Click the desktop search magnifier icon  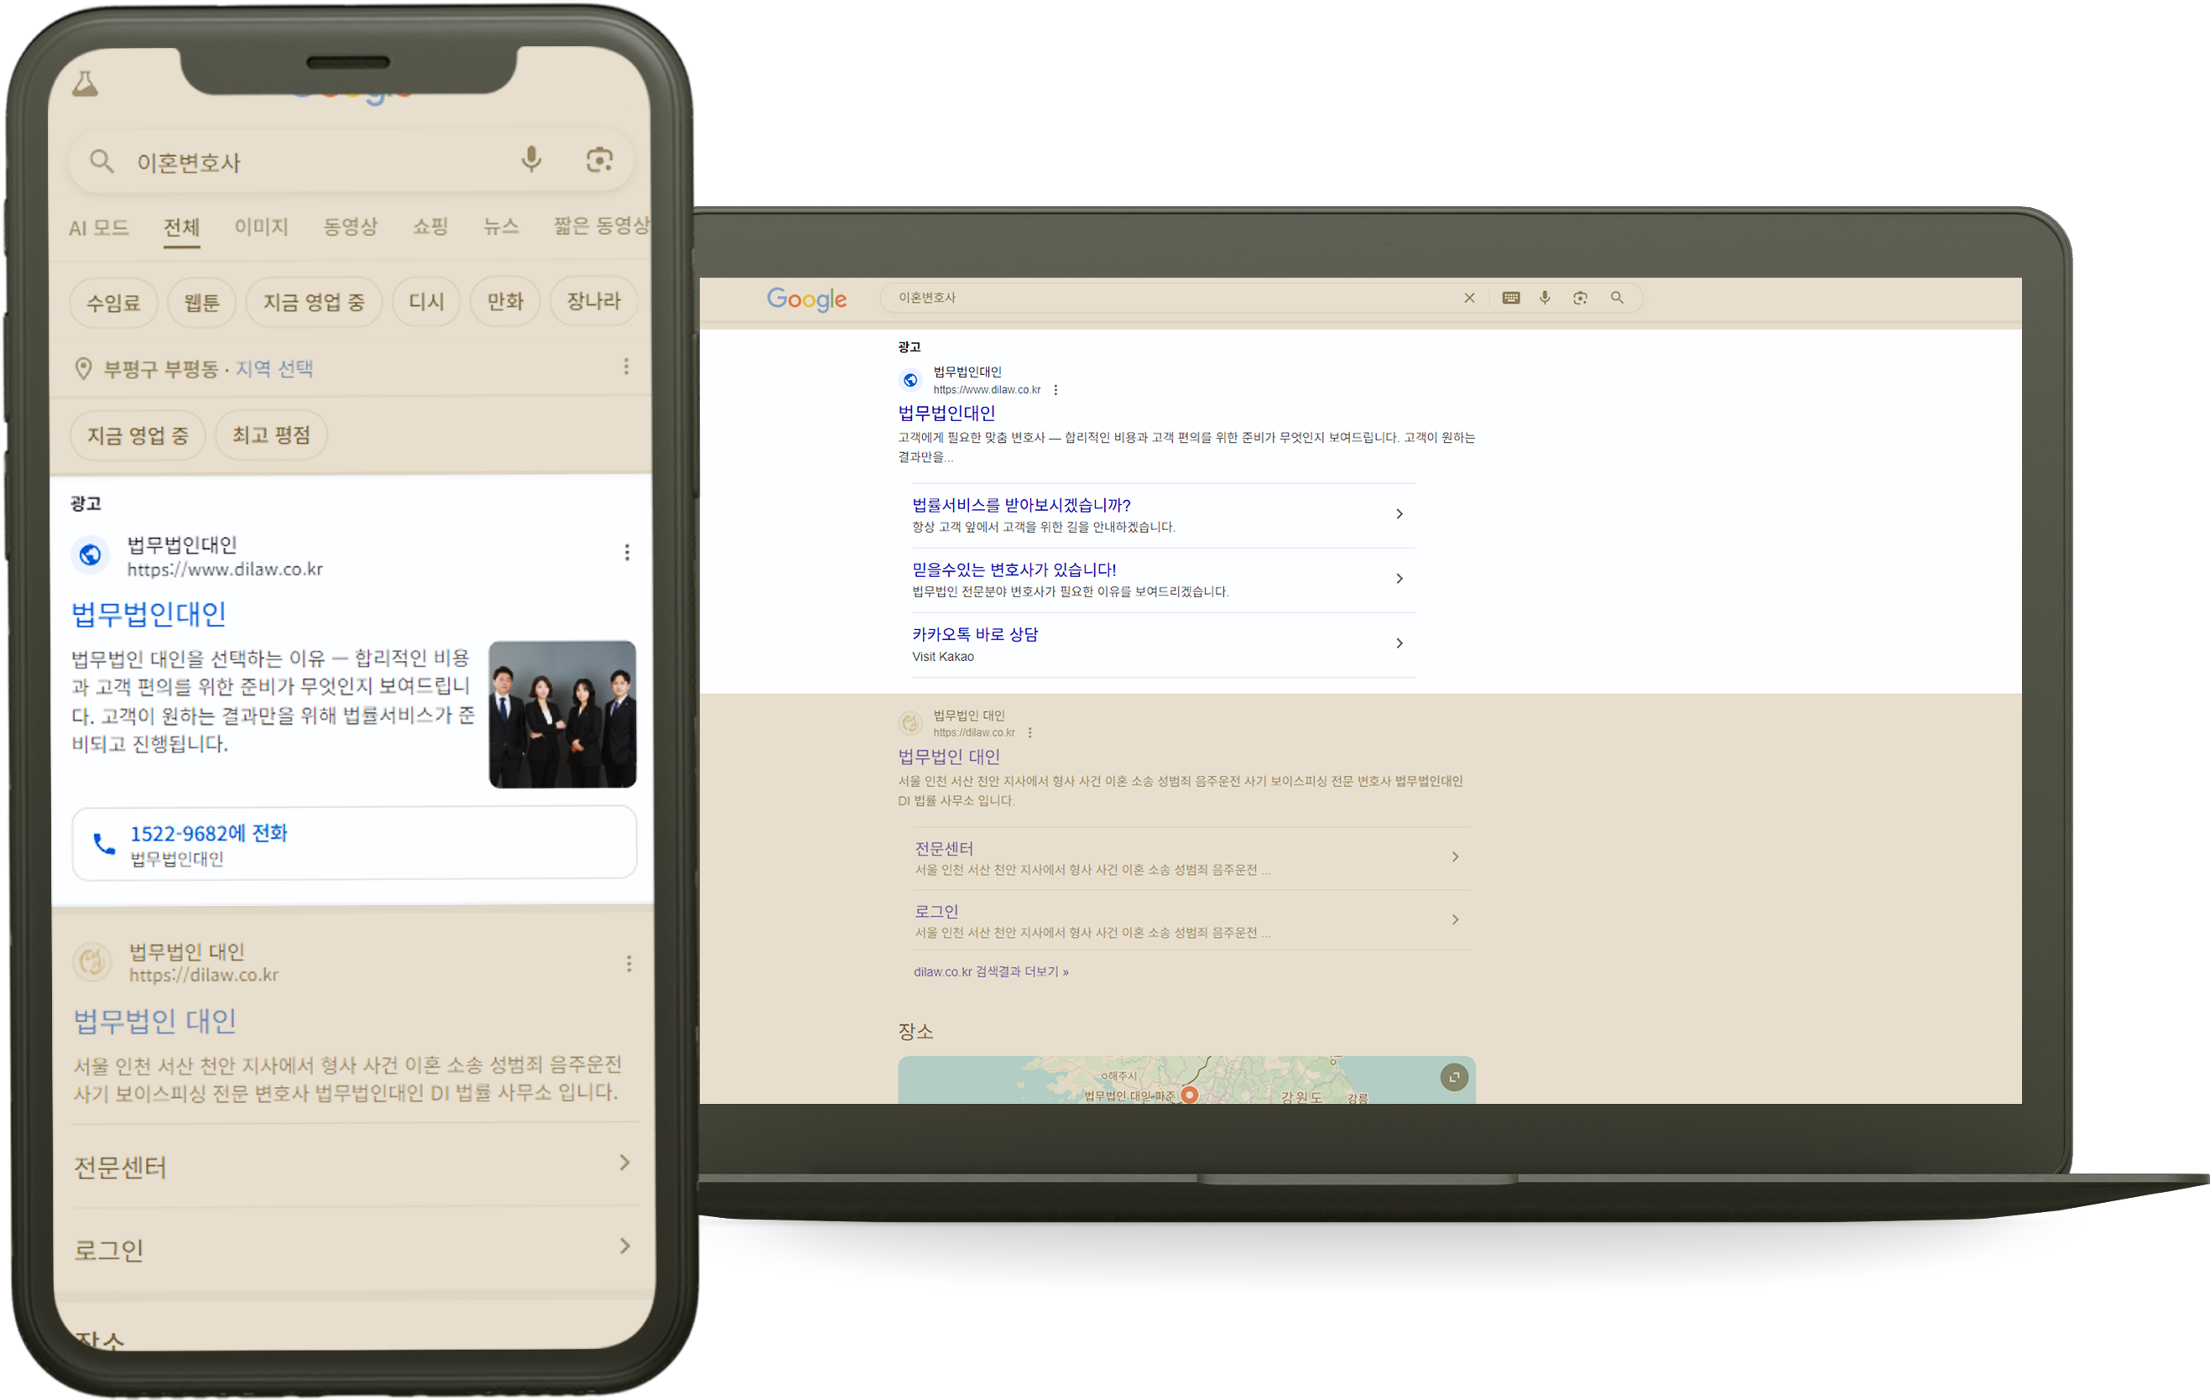1616,297
